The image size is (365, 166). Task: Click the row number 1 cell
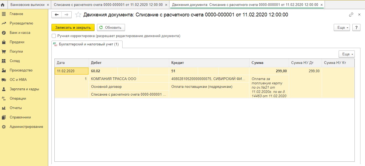72,79
